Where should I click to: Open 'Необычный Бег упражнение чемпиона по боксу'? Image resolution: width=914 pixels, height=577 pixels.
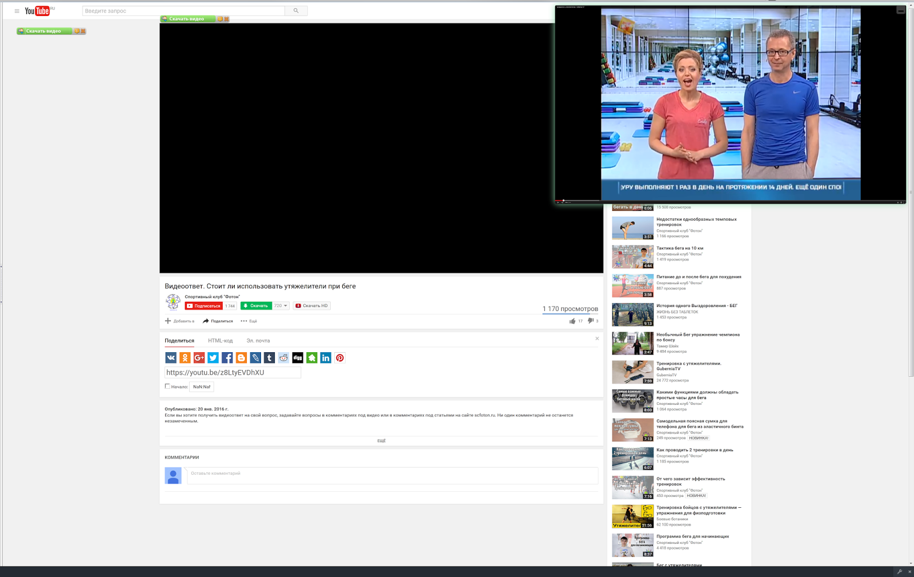[698, 337]
